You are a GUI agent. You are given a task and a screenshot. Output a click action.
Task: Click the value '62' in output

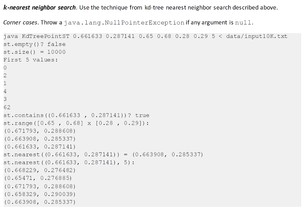pyautogui.click(x=7, y=107)
